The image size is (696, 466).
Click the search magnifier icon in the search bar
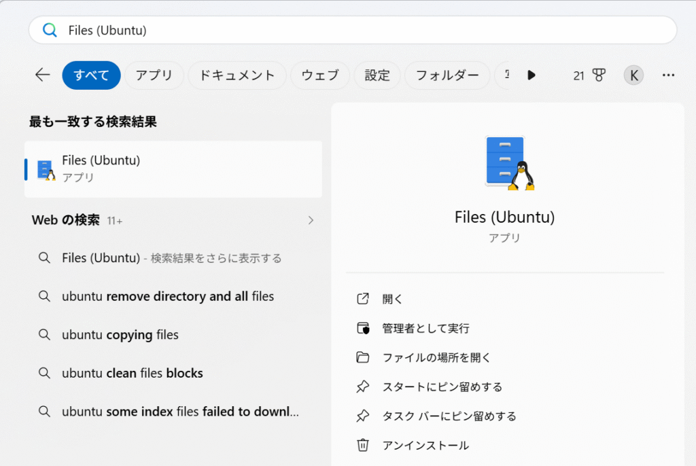[48, 30]
